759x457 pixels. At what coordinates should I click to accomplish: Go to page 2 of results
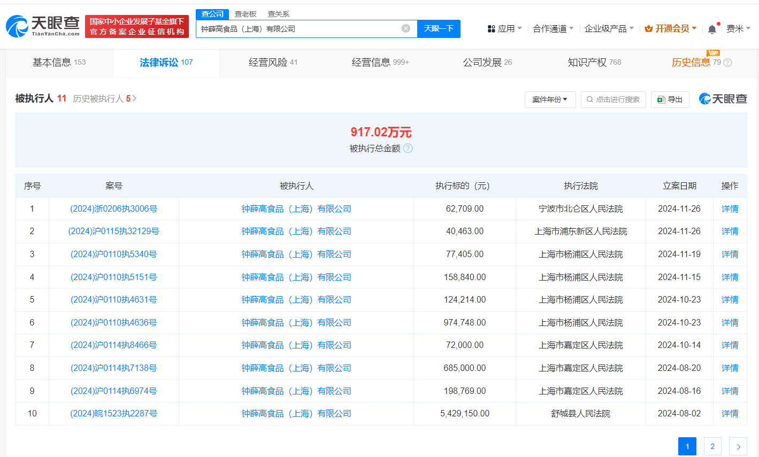click(712, 446)
